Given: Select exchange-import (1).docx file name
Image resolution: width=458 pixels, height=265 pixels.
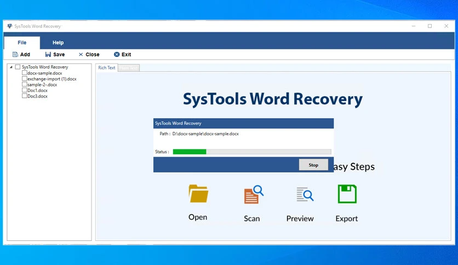Looking at the screenshot, I should [52, 79].
